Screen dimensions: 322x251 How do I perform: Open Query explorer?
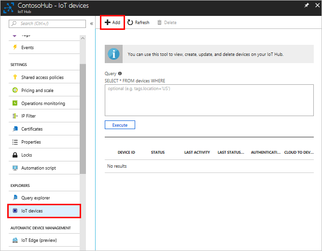tap(44, 198)
